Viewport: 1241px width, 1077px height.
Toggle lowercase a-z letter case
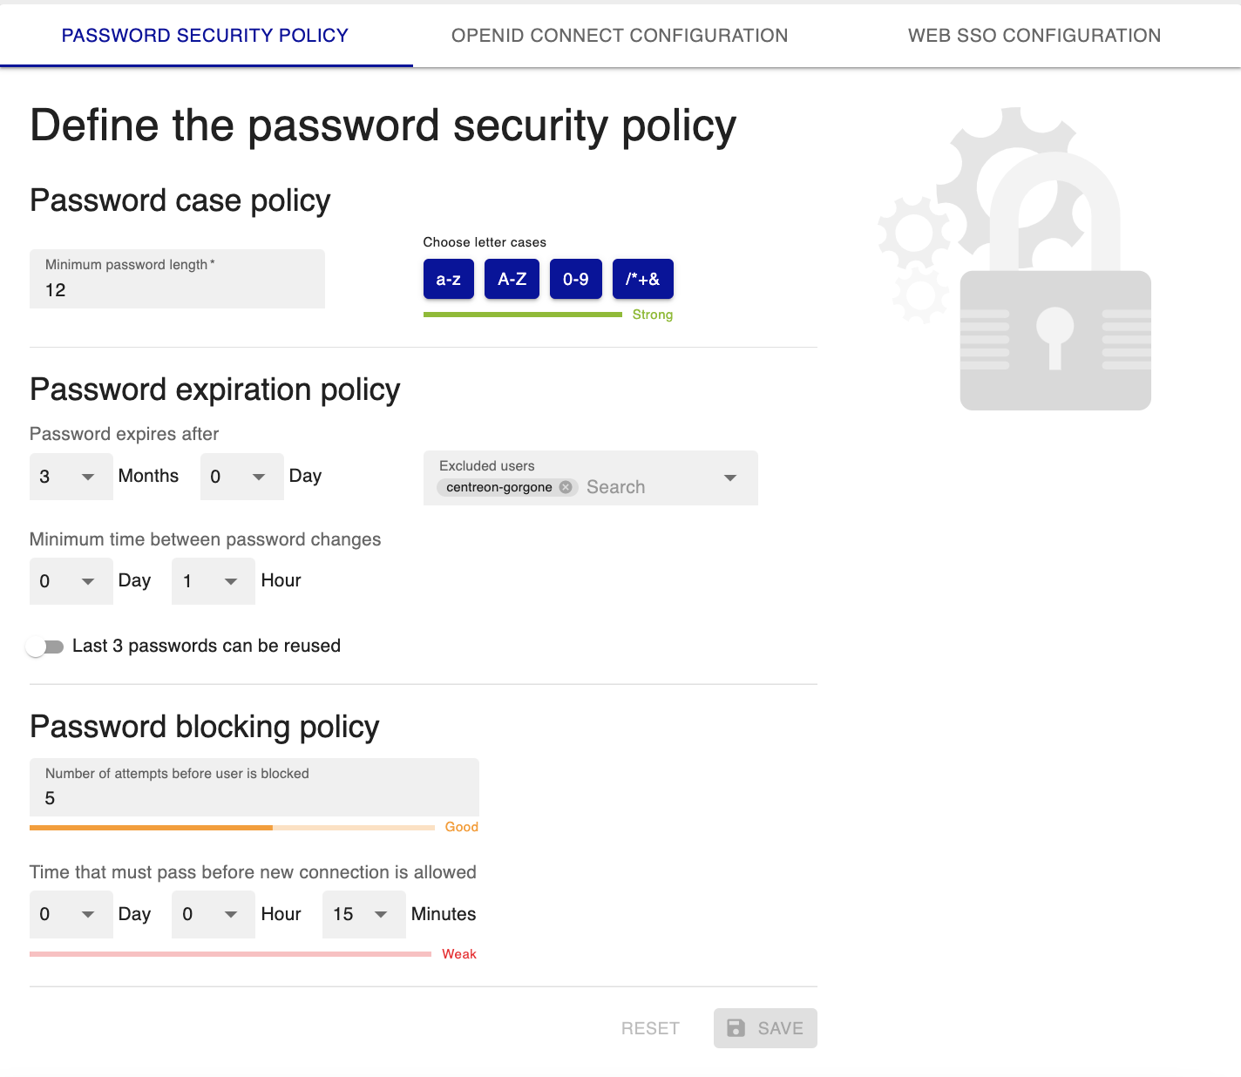click(449, 280)
